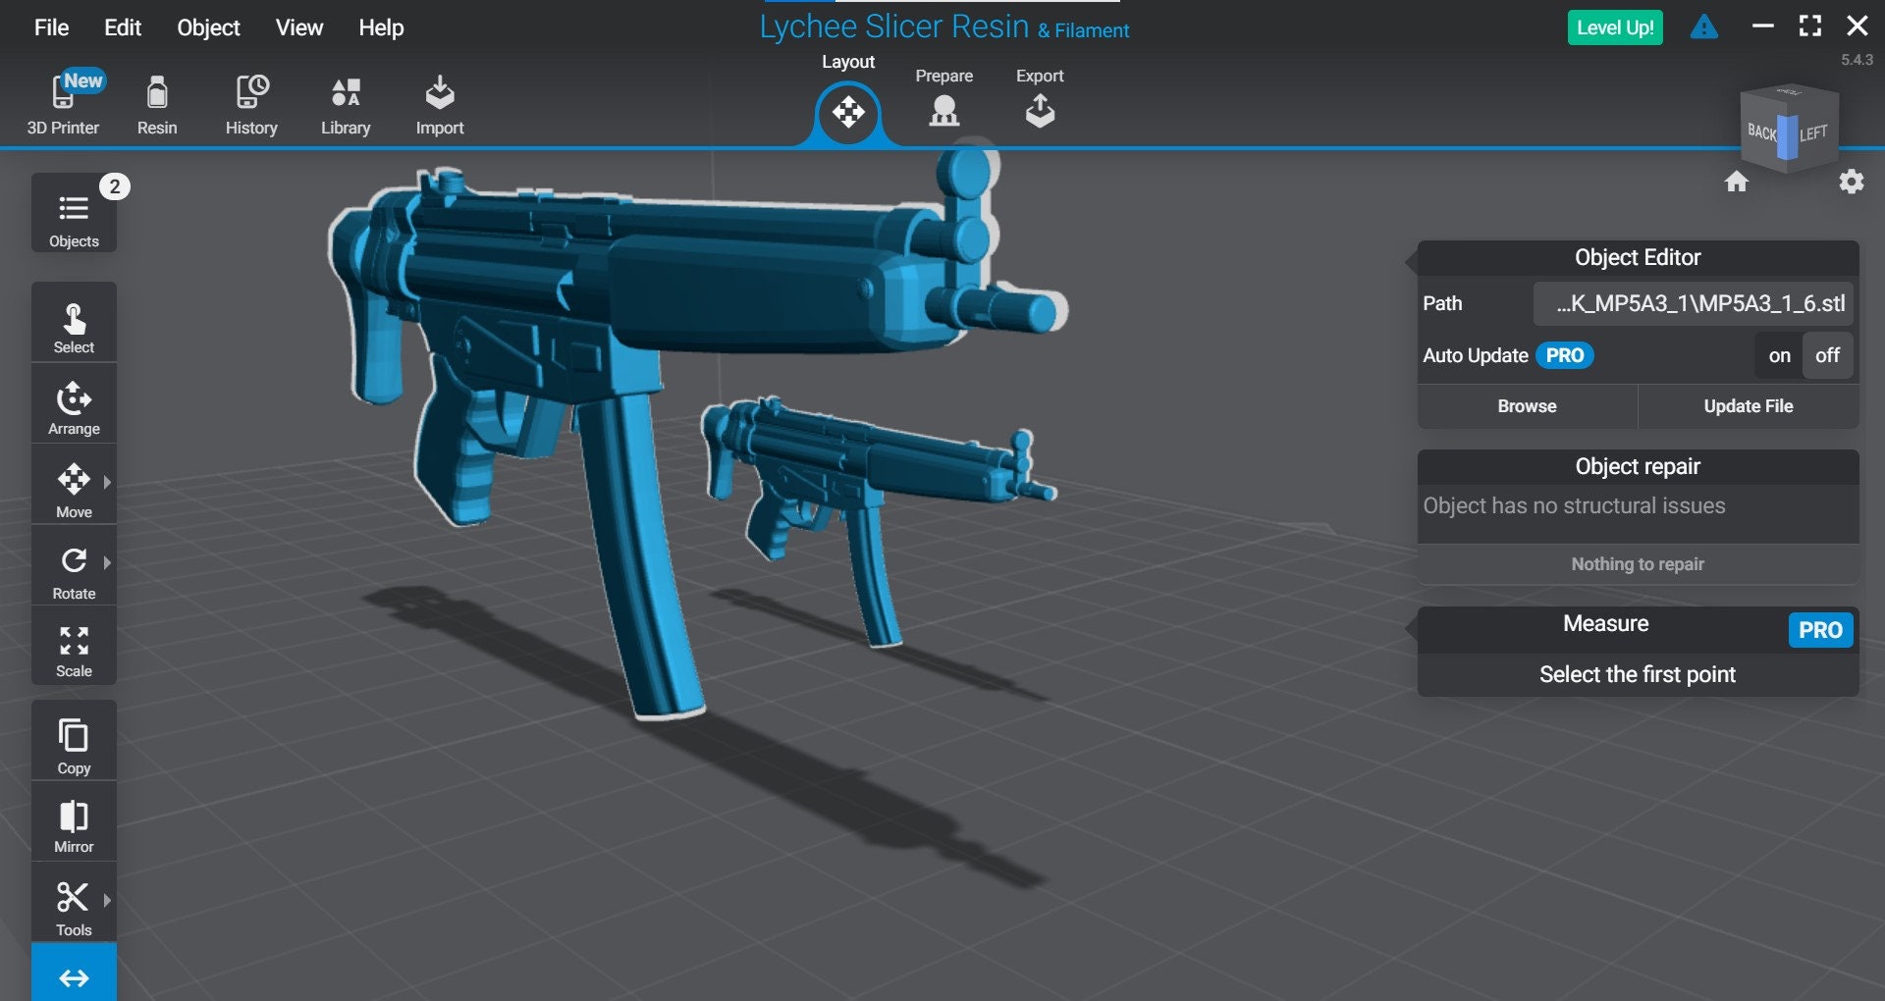The width and height of the screenshot is (1885, 1001).
Task: Click the Browse button
Action: coord(1526,405)
